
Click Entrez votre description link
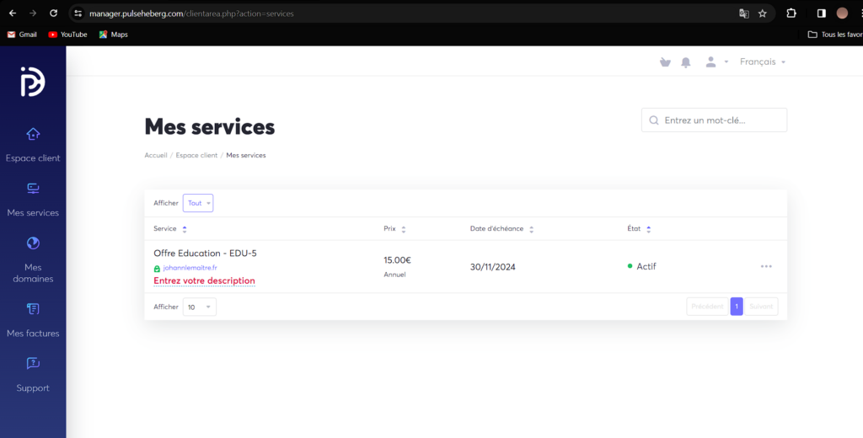click(x=204, y=280)
